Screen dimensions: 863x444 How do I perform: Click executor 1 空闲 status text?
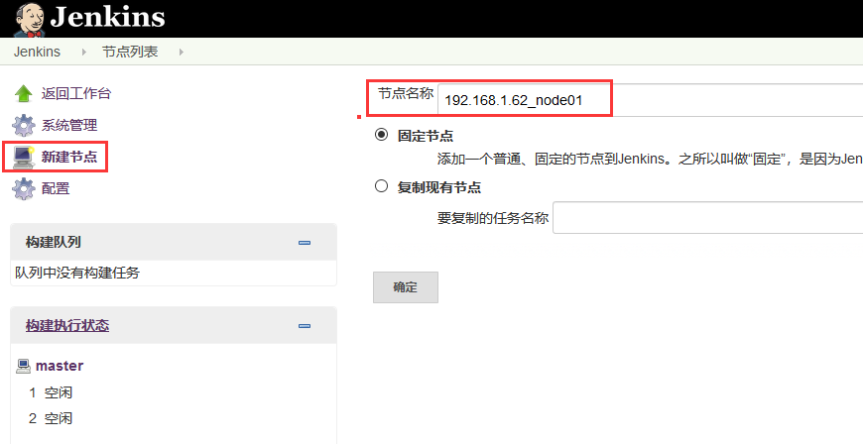59,392
